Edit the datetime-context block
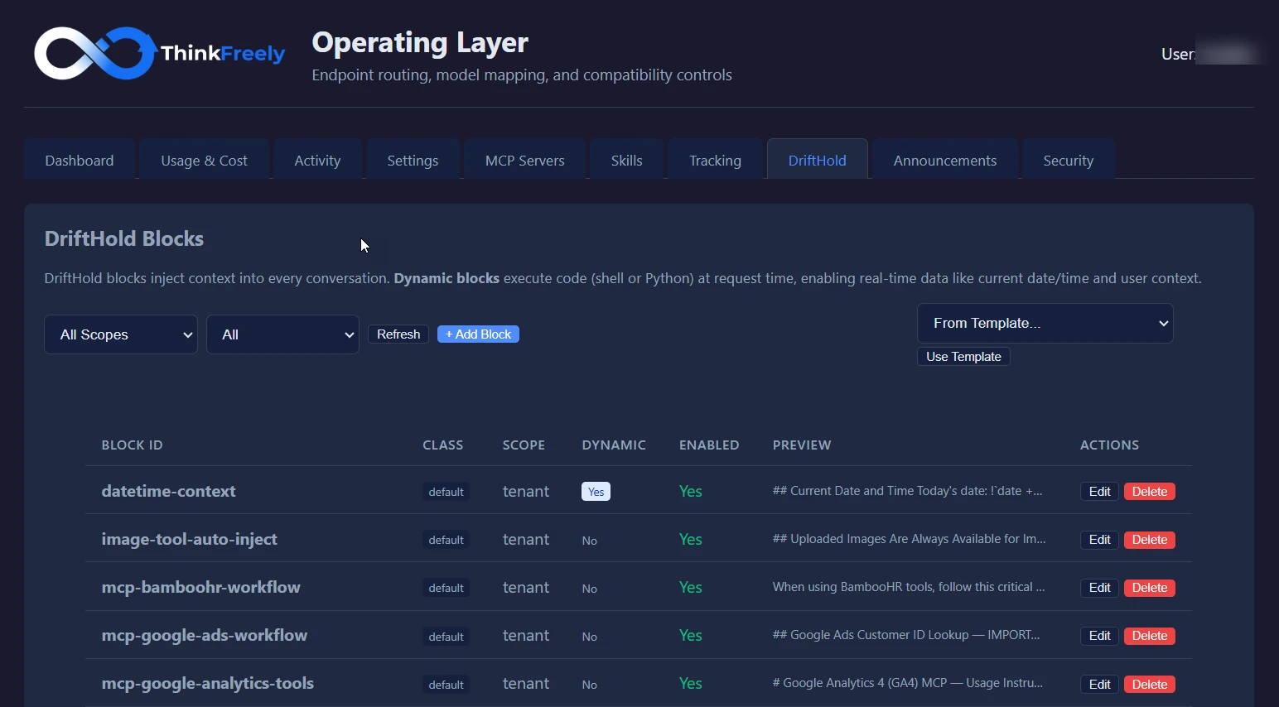The image size is (1279, 707). (1099, 492)
